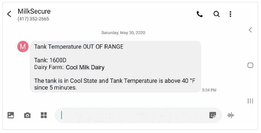Tap the Saturday, May 30, 2020 date label
Image resolution: width=261 pixels, height=133 pixels.
(x=123, y=33)
